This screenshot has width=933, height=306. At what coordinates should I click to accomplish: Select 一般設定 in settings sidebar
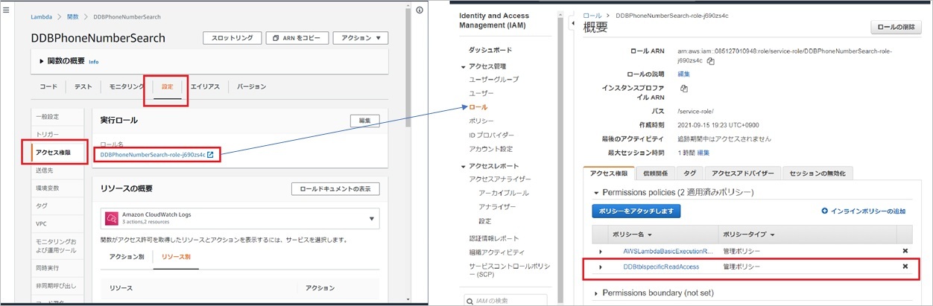48,117
